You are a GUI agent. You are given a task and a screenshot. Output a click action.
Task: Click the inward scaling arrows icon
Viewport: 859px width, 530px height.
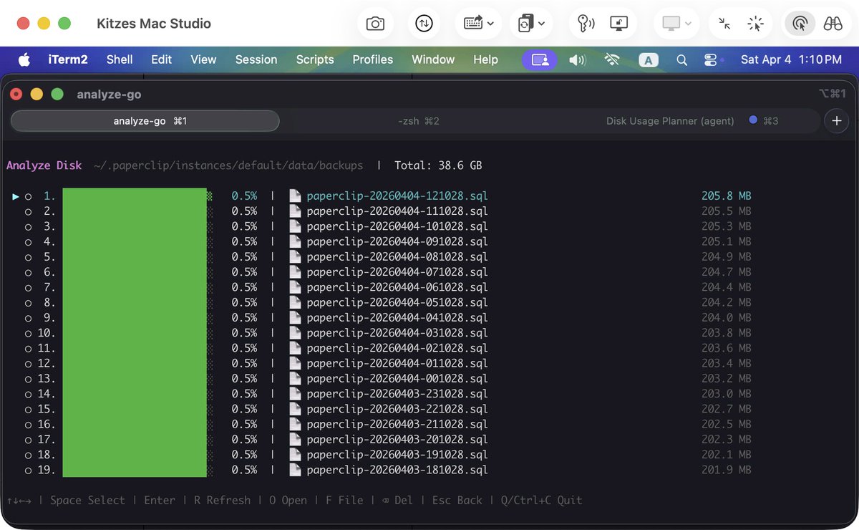[724, 24]
